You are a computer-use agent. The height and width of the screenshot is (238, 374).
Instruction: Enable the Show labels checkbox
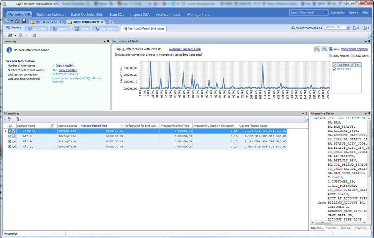[x=352, y=56]
